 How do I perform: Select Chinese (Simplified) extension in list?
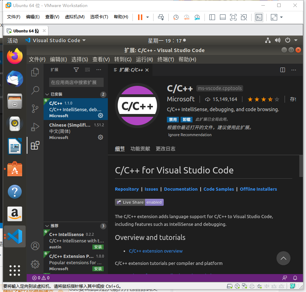(x=76, y=131)
